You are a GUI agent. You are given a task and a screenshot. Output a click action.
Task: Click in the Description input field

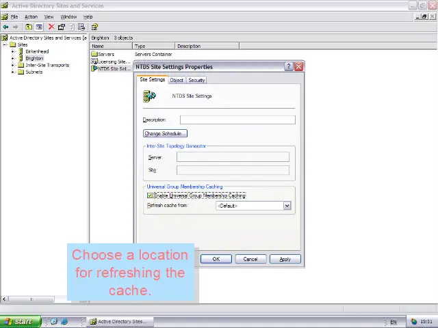pos(237,120)
